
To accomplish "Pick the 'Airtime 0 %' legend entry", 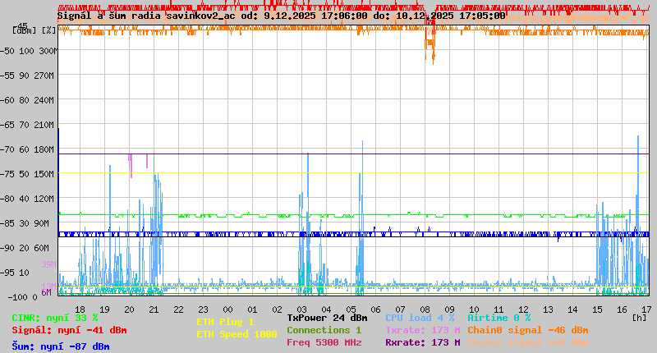I will coord(499,318).
